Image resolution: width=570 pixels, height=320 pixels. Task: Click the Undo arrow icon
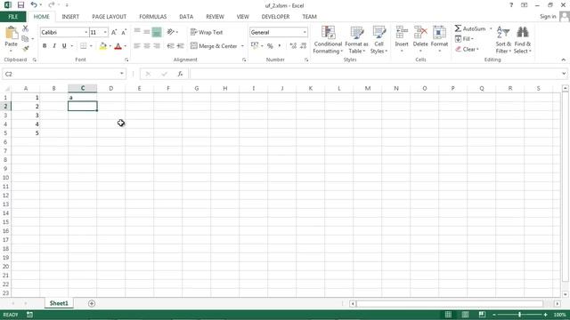click(x=34, y=5)
